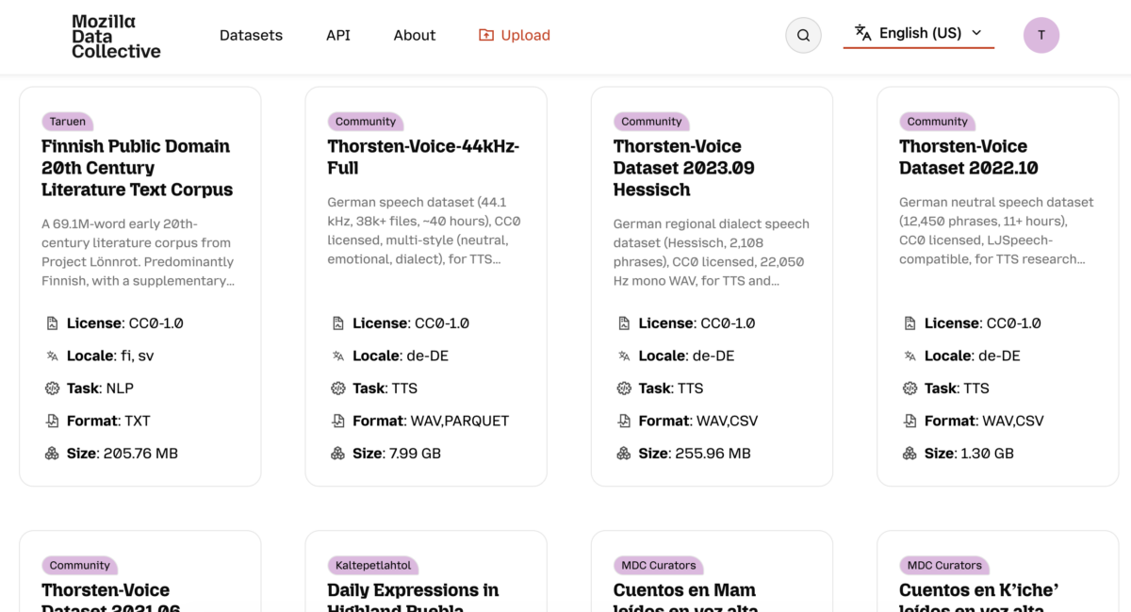1131x612 pixels.
Task: Select the API navigation item
Action: tap(337, 35)
